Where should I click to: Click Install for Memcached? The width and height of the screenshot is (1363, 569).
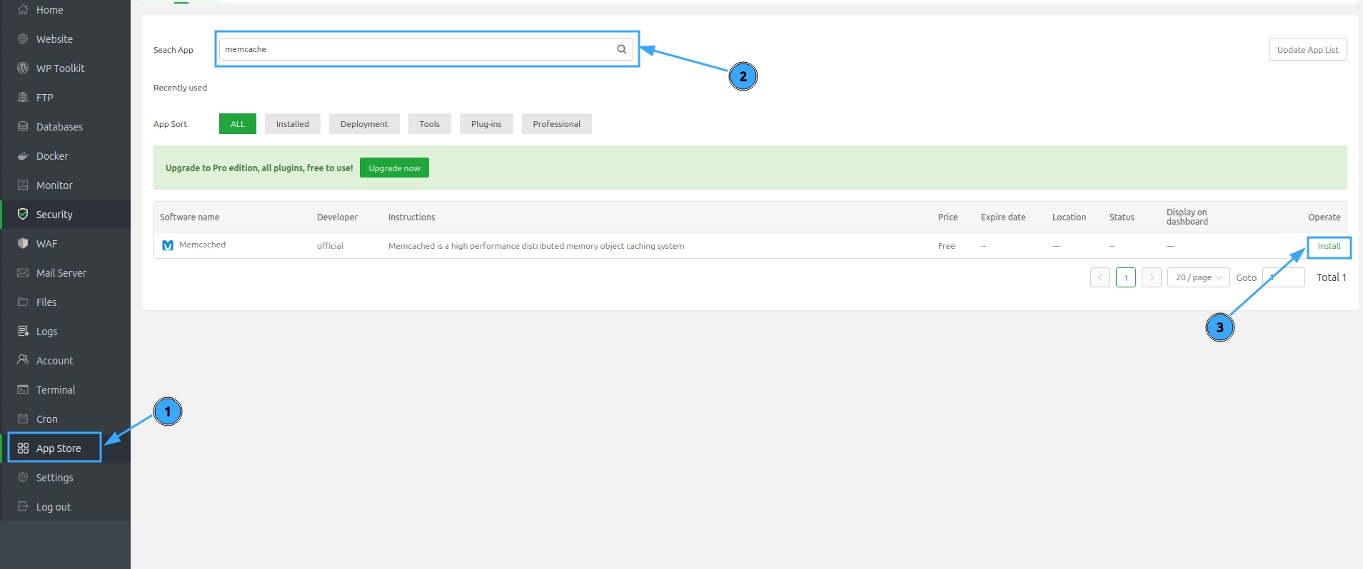[x=1329, y=246]
